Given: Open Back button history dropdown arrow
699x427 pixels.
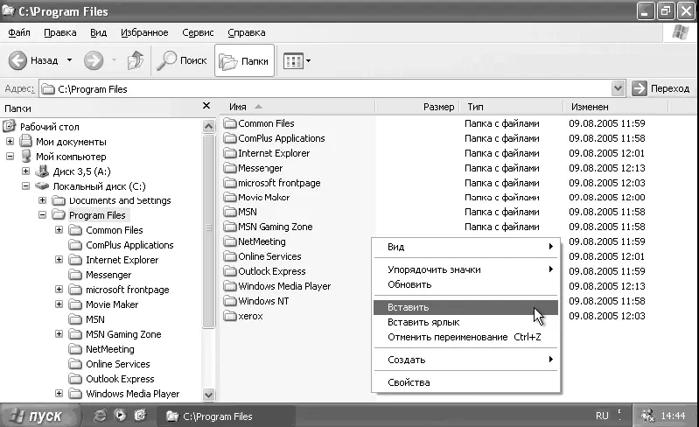Looking at the screenshot, I should click(x=69, y=59).
